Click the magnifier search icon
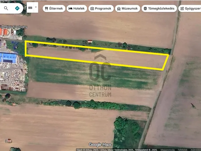The height and width of the screenshot is (151, 201). [x=6, y=8]
